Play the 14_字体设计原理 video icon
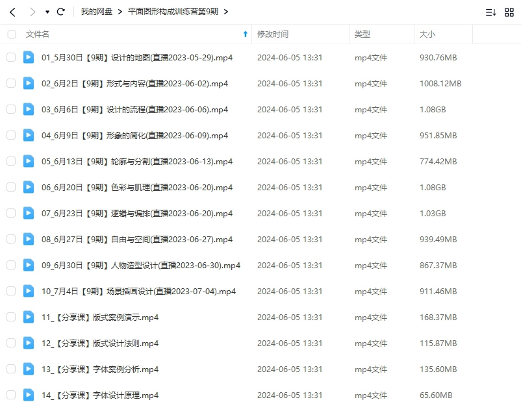The width and height of the screenshot is (521, 413). [x=28, y=395]
